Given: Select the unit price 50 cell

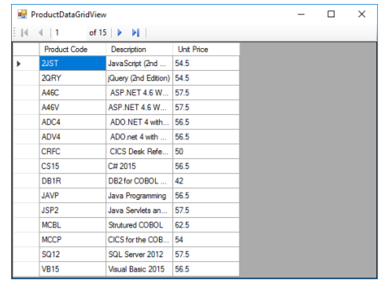Looking at the screenshot, I should [206, 151].
